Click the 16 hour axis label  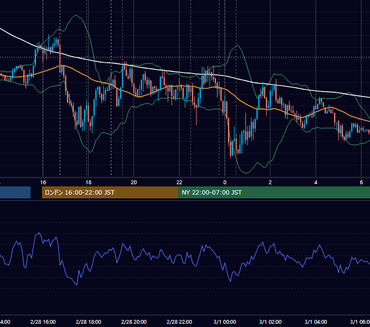pos(43,183)
